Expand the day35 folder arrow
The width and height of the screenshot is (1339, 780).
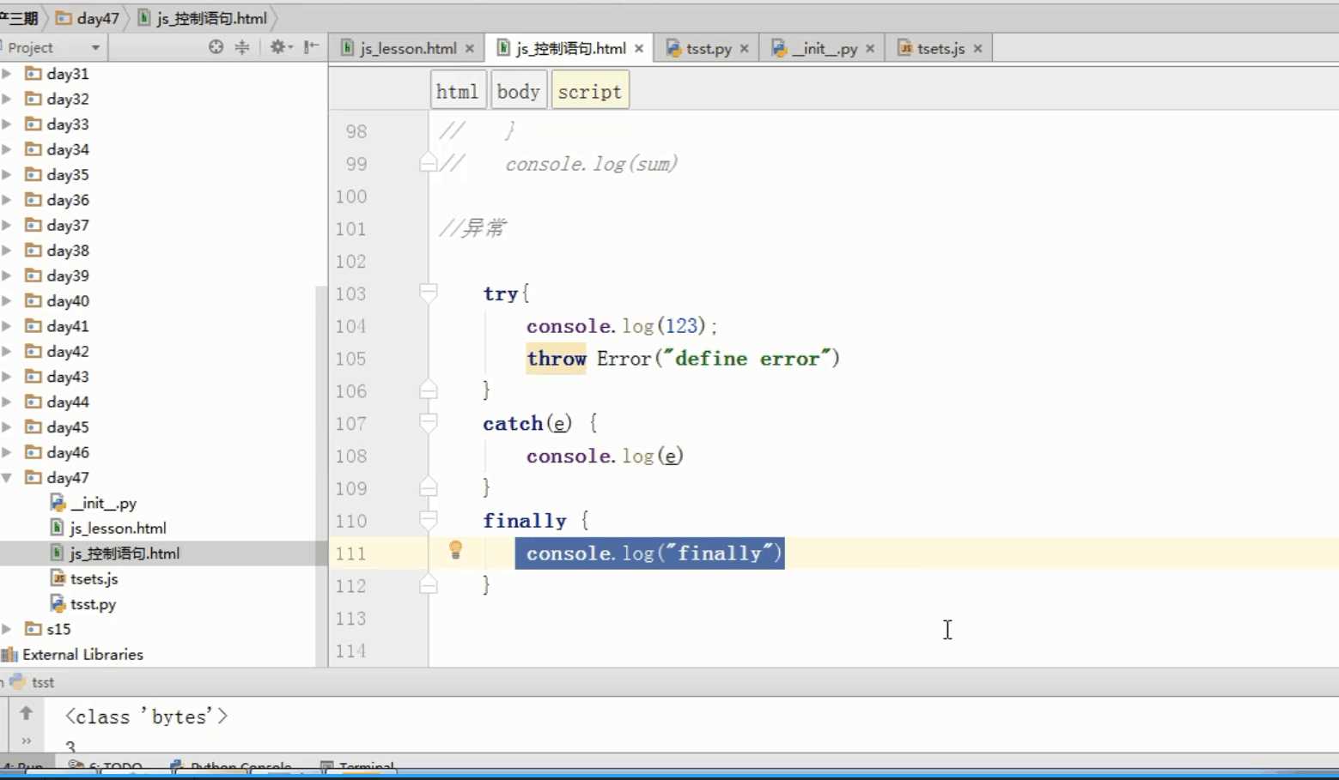coord(7,174)
